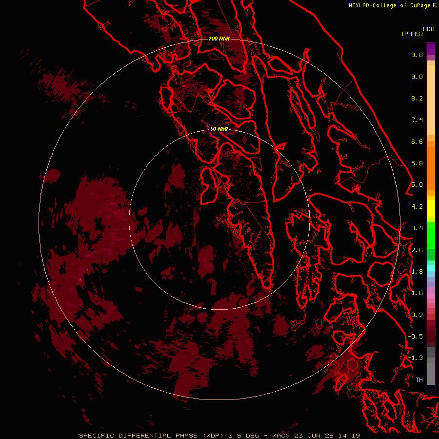
Task: Click the 1.0 legend value
Action: click(417, 293)
